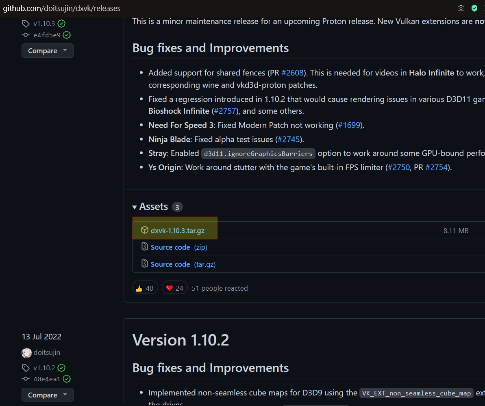The width and height of the screenshot is (485, 406).
Task: Click the package icon beside dxvk-1.10.3.tar.gz
Action: 144,230
